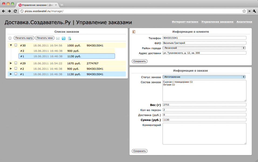Open the Интернет-магазин navigation link
Viewport: 258px width, 162px height.
(185, 22)
